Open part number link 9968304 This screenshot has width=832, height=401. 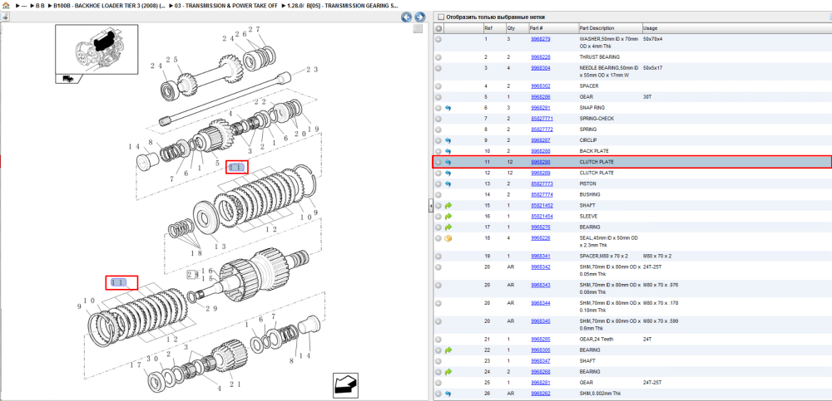[x=541, y=68]
